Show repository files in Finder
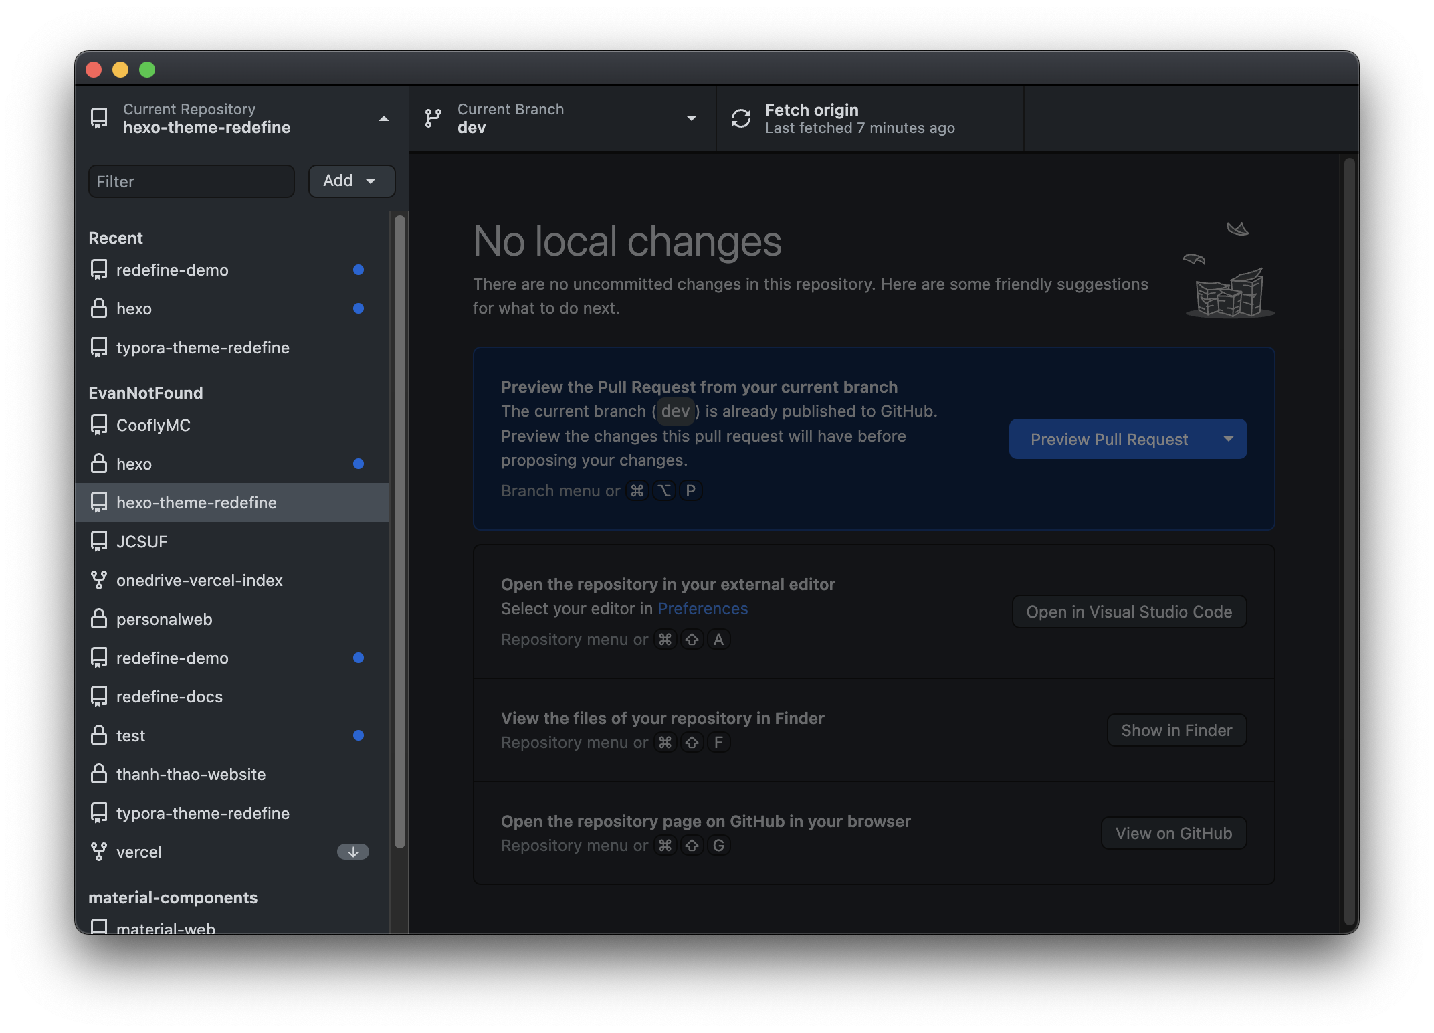The width and height of the screenshot is (1434, 1033). (x=1176, y=729)
